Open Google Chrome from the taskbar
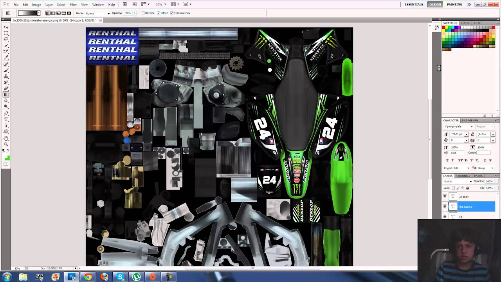Viewport: 501px width, 282px height. (88, 277)
